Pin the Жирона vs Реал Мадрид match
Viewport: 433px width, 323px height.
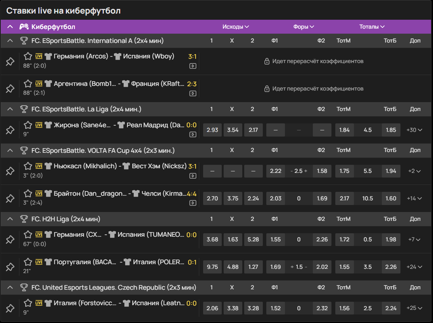pos(10,130)
